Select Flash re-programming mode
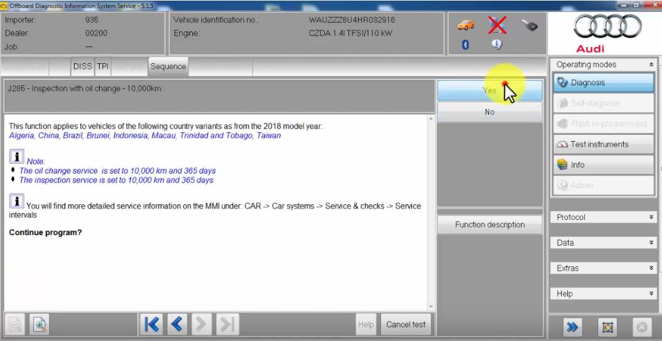The height and width of the screenshot is (341, 662). pyautogui.click(x=603, y=124)
